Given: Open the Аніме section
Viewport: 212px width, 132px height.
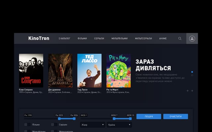Looking at the screenshot, I should coord(163,39).
